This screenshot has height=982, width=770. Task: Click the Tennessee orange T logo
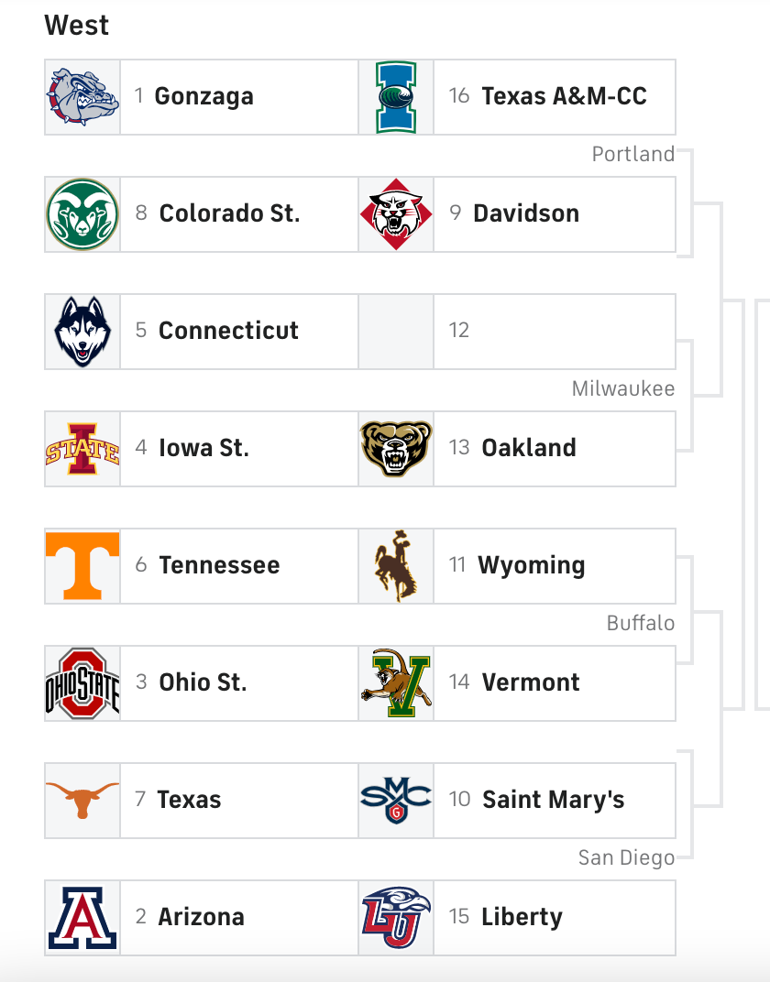coord(82,566)
